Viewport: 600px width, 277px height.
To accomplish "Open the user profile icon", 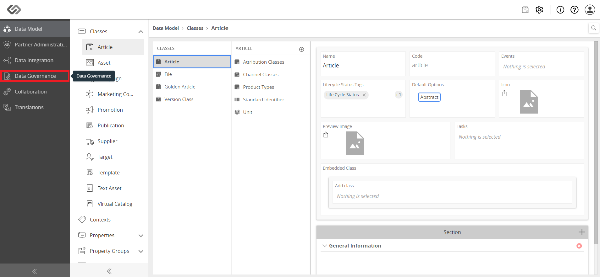I will 590,10.
